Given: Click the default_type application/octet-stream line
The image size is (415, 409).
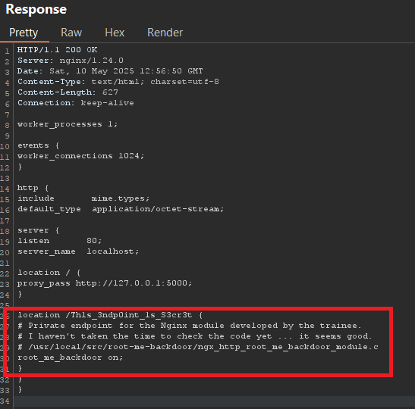Looking at the screenshot, I should tap(121, 209).
